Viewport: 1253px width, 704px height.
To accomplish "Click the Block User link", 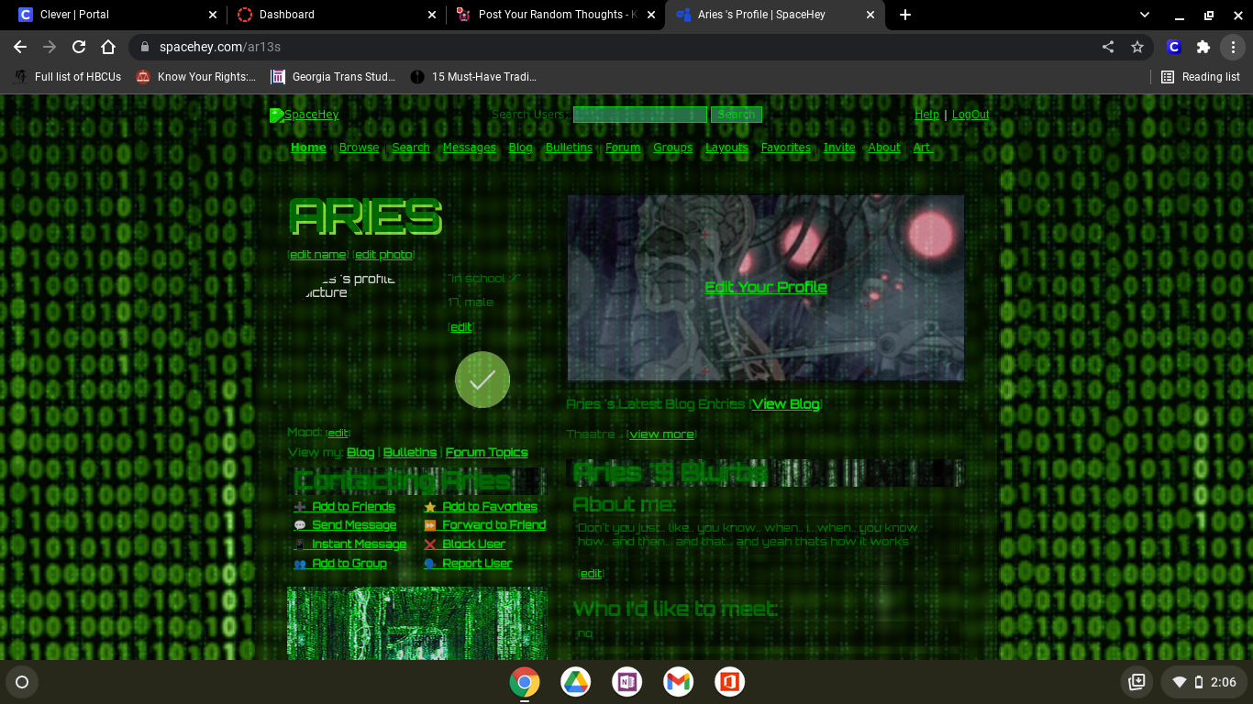I will click(474, 544).
